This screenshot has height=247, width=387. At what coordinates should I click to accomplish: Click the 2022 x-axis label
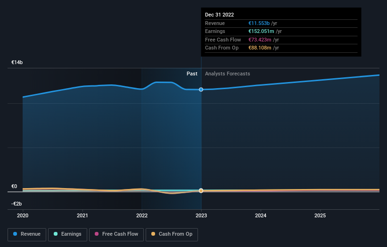point(142,216)
